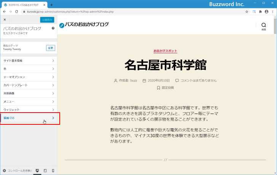Click the お出かけスポット category link
The width and height of the screenshot is (277, 175).
click(x=165, y=51)
